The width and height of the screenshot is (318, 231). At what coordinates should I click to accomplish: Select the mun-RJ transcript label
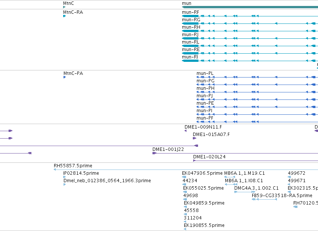click(x=190, y=35)
